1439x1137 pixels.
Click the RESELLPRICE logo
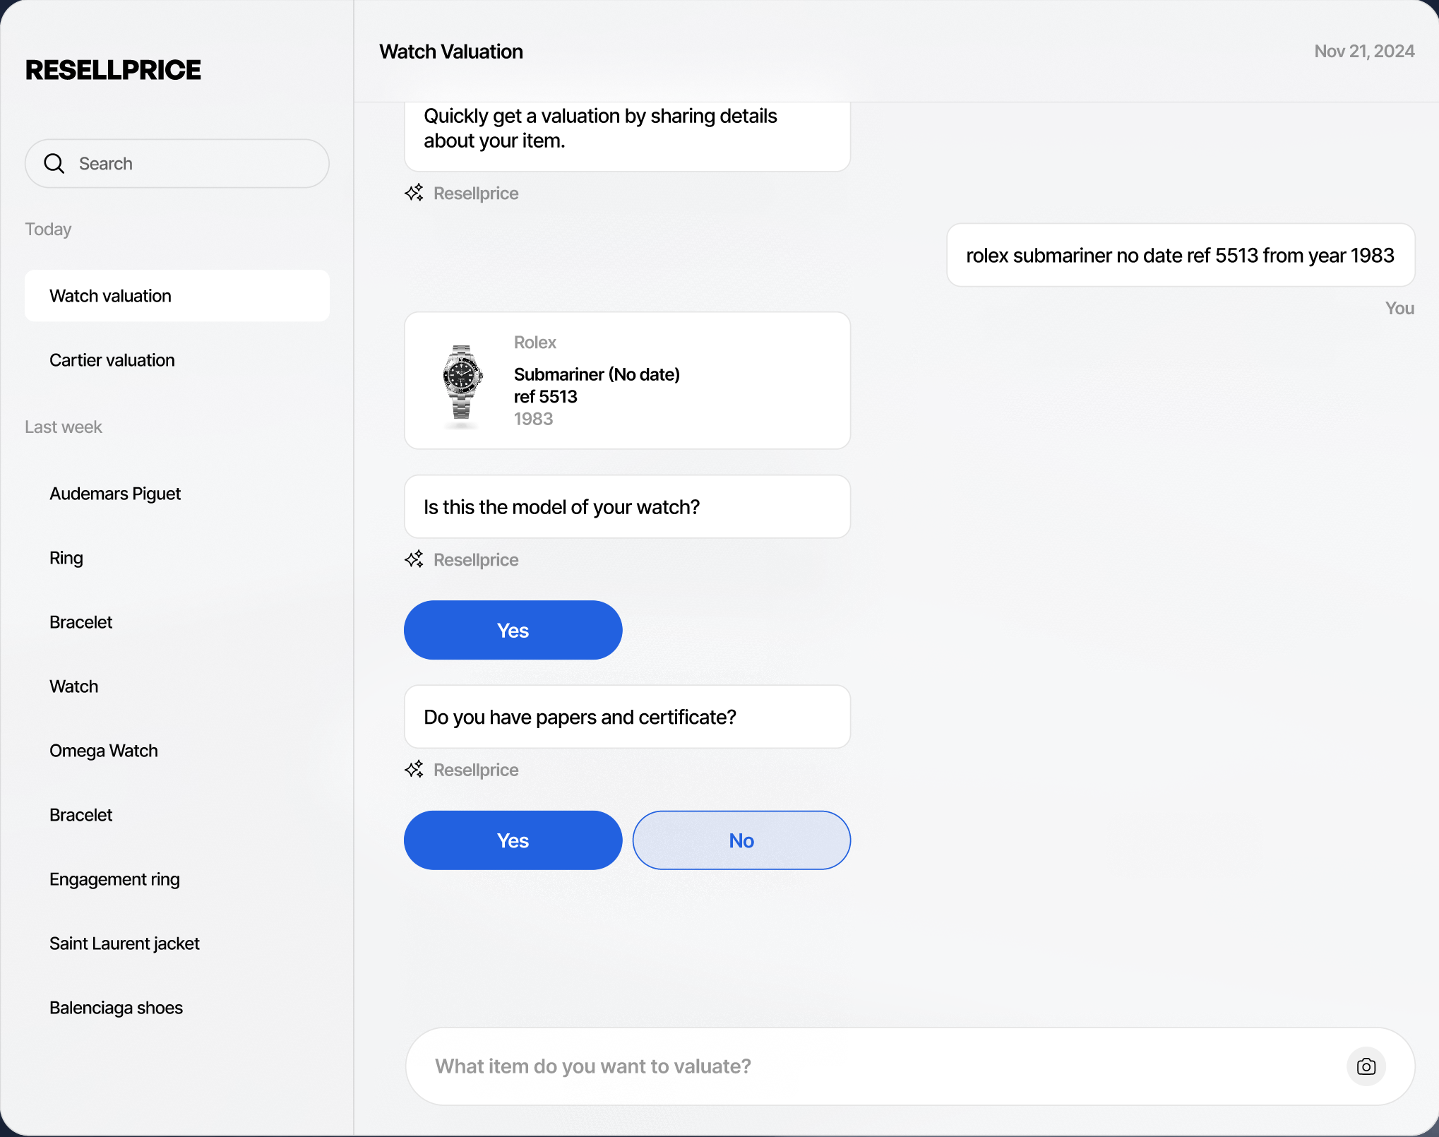pyautogui.click(x=113, y=70)
